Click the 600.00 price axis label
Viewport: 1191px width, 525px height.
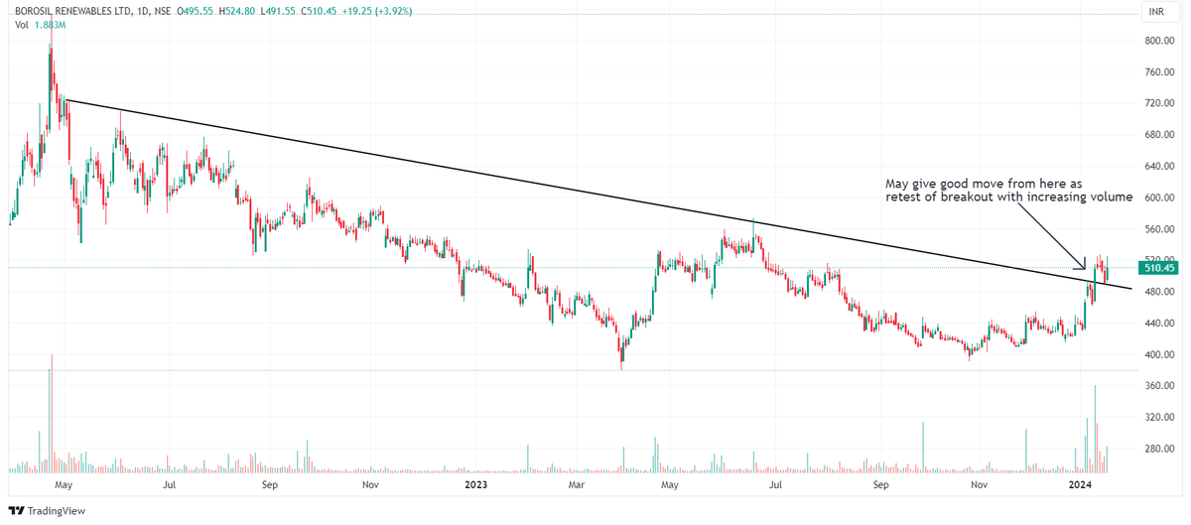pos(1158,197)
